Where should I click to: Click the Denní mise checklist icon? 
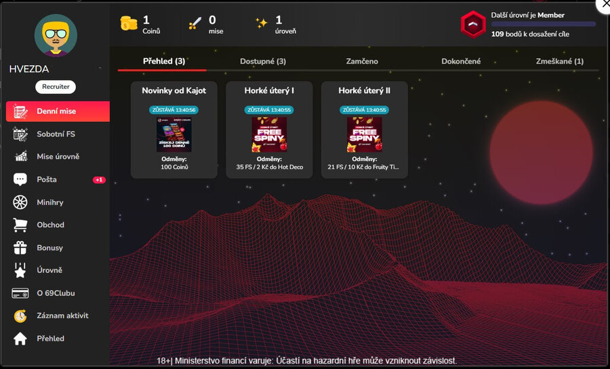pyautogui.click(x=20, y=112)
